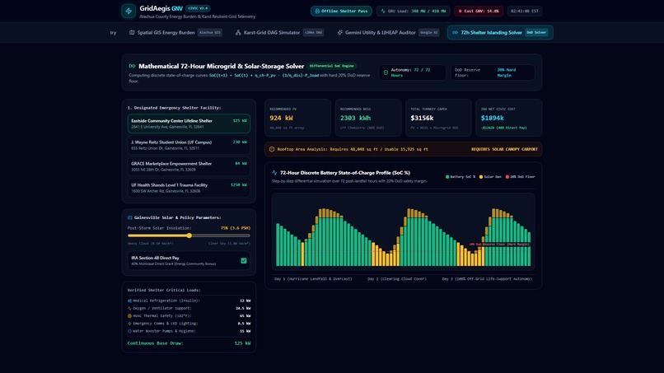Select GRACE Marketplace Empowerment Shelter

click(x=189, y=166)
